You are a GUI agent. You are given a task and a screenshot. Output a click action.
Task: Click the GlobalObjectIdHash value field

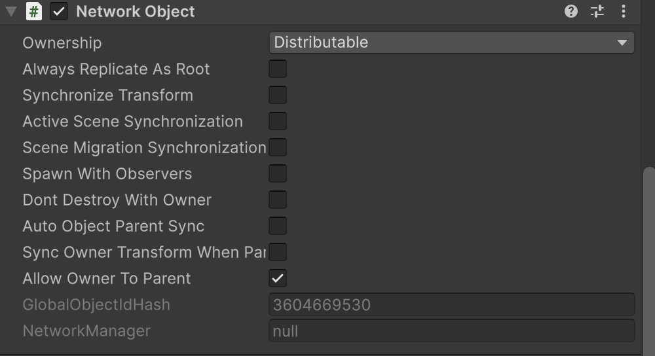[x=451, y=304]
